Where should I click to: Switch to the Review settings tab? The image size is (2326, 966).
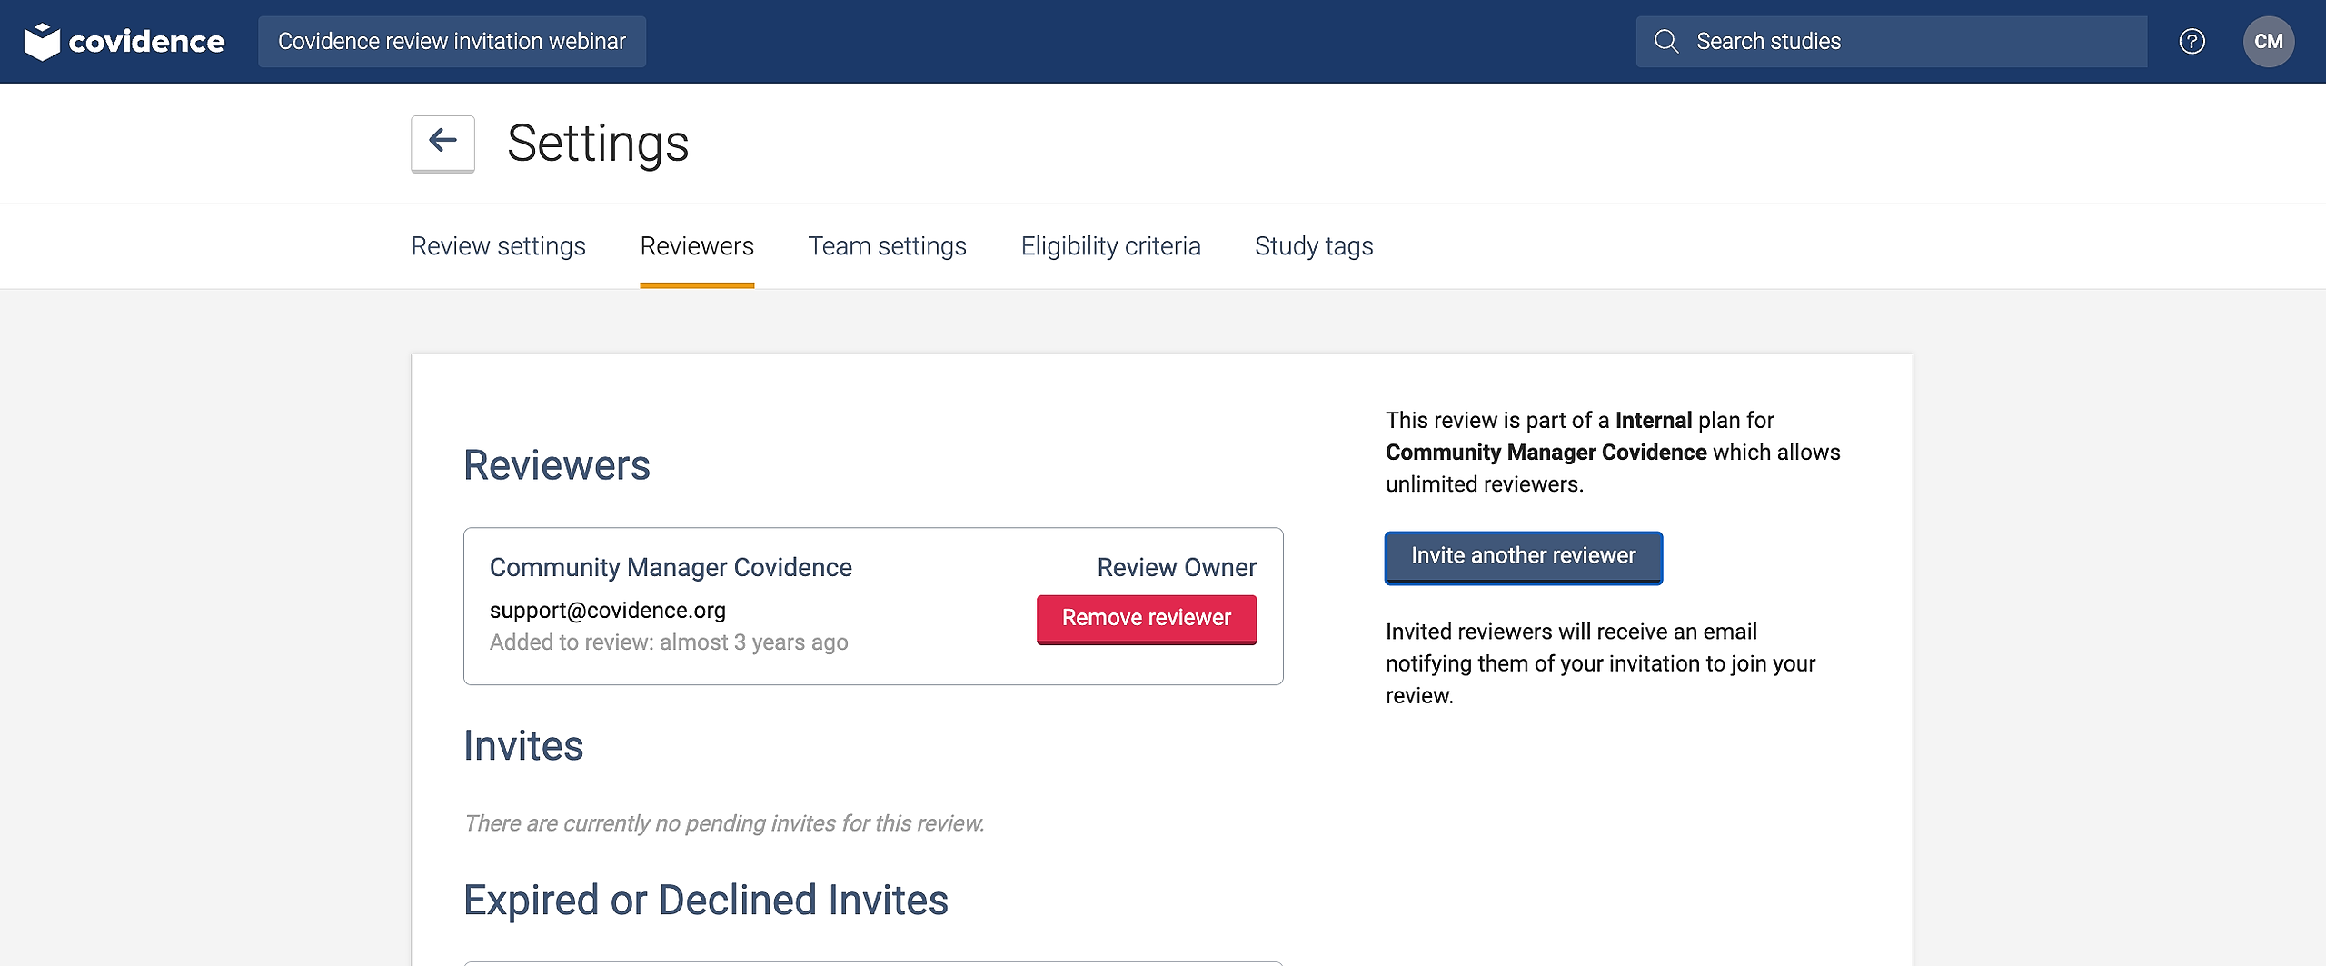[x=498, y=246]
